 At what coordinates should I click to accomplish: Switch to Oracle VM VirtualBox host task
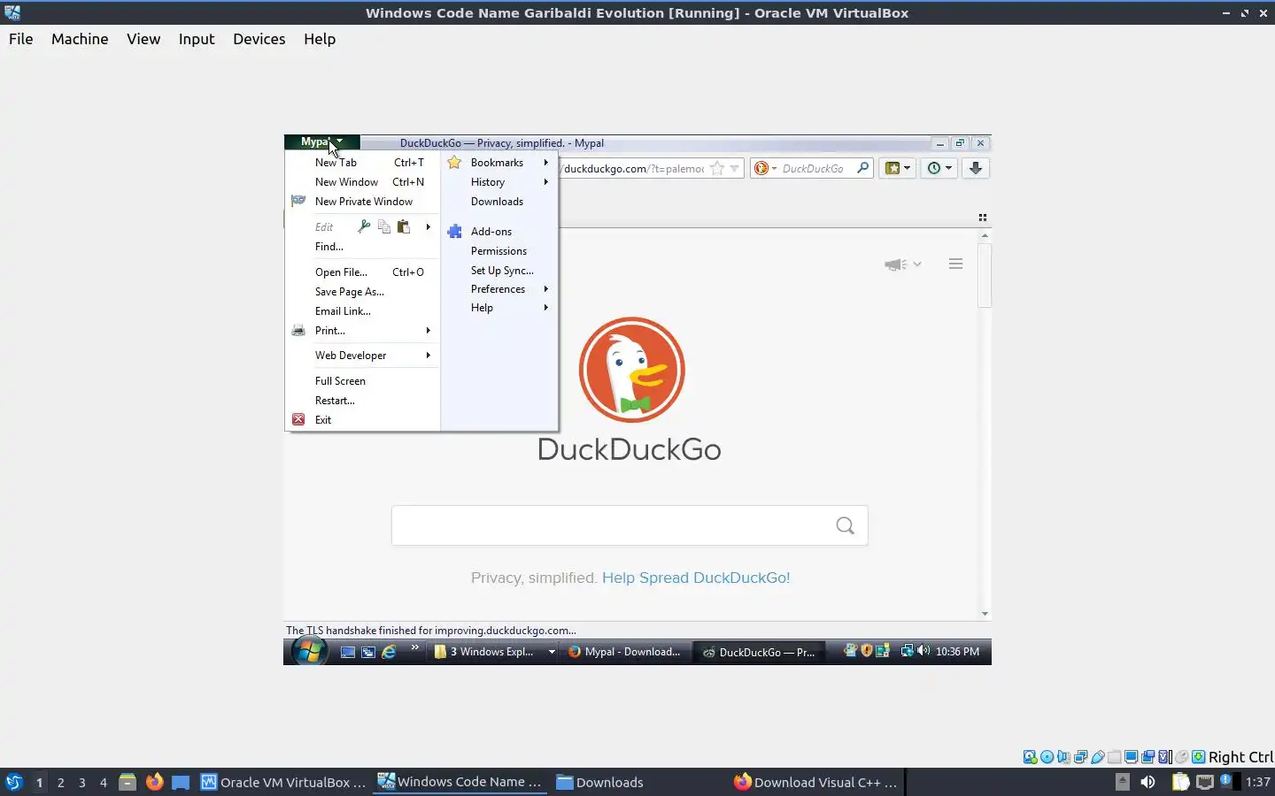(x=283, y=782)
